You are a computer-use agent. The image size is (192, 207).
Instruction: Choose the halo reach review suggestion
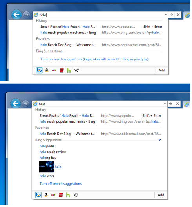(x=53, y=152)
